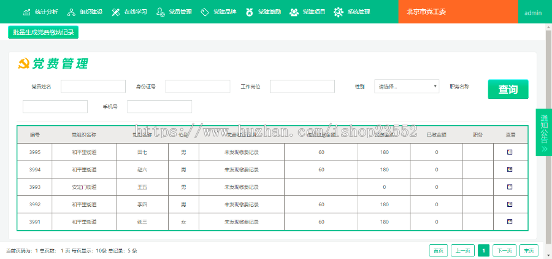Viewport: 552px width, 259px height.
Task: Click the 查询 search button
Action: [508, 90]
